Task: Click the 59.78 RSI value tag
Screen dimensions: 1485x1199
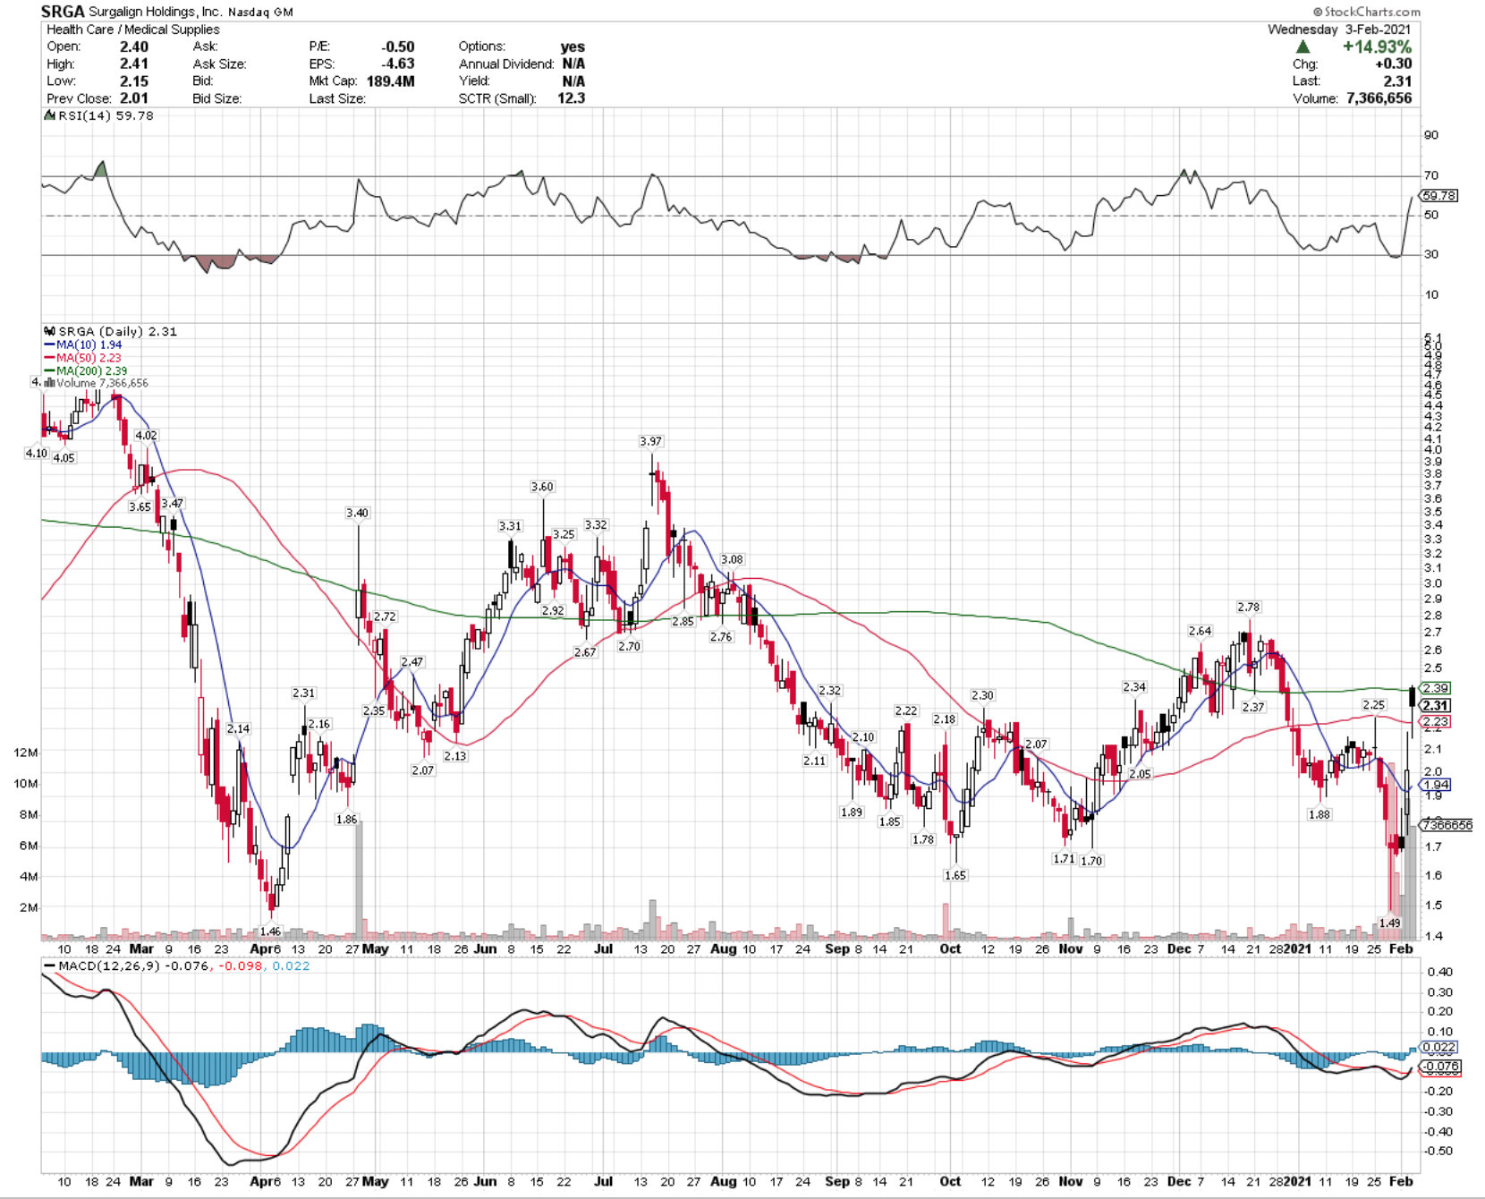Action: [1438, 195]
